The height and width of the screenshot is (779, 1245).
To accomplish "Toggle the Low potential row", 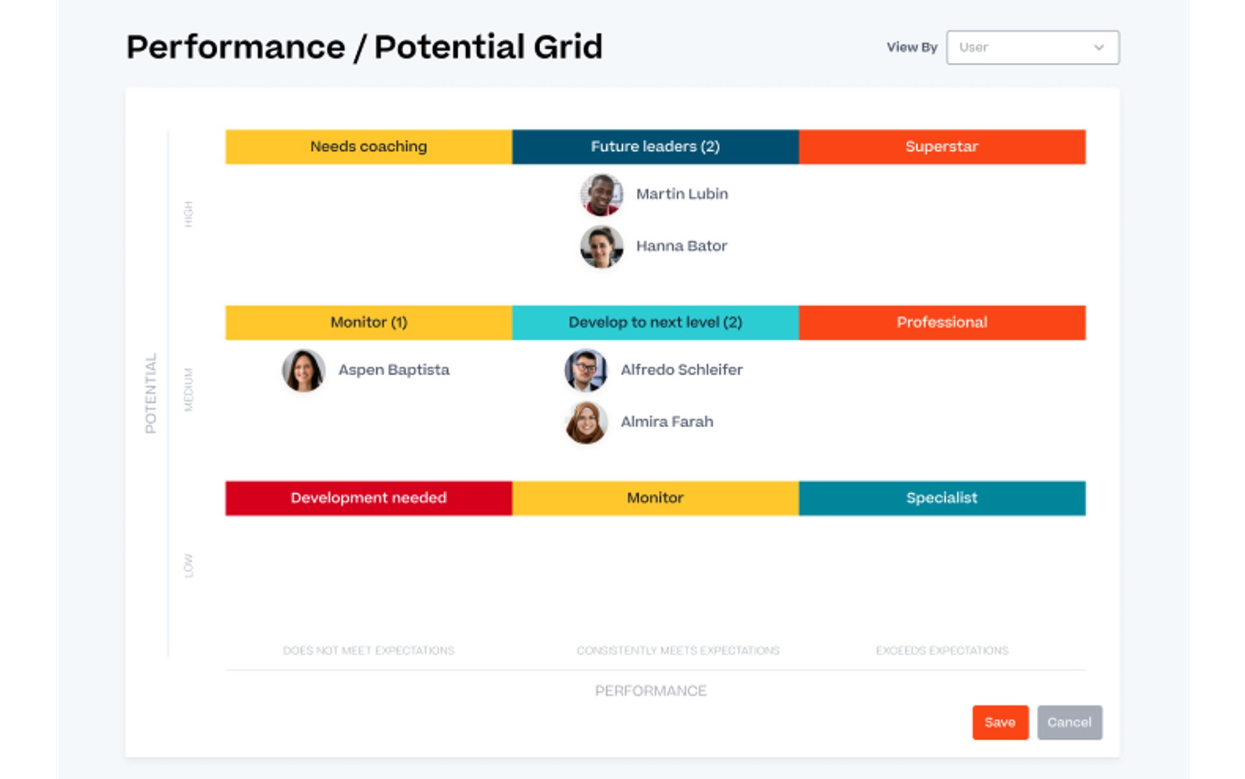I will click(189, 562).
